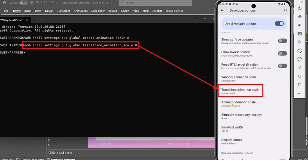Open the terminal new-tab profile dropdown
This screenshot has height=160, width=308.
[x=41, y=20]
